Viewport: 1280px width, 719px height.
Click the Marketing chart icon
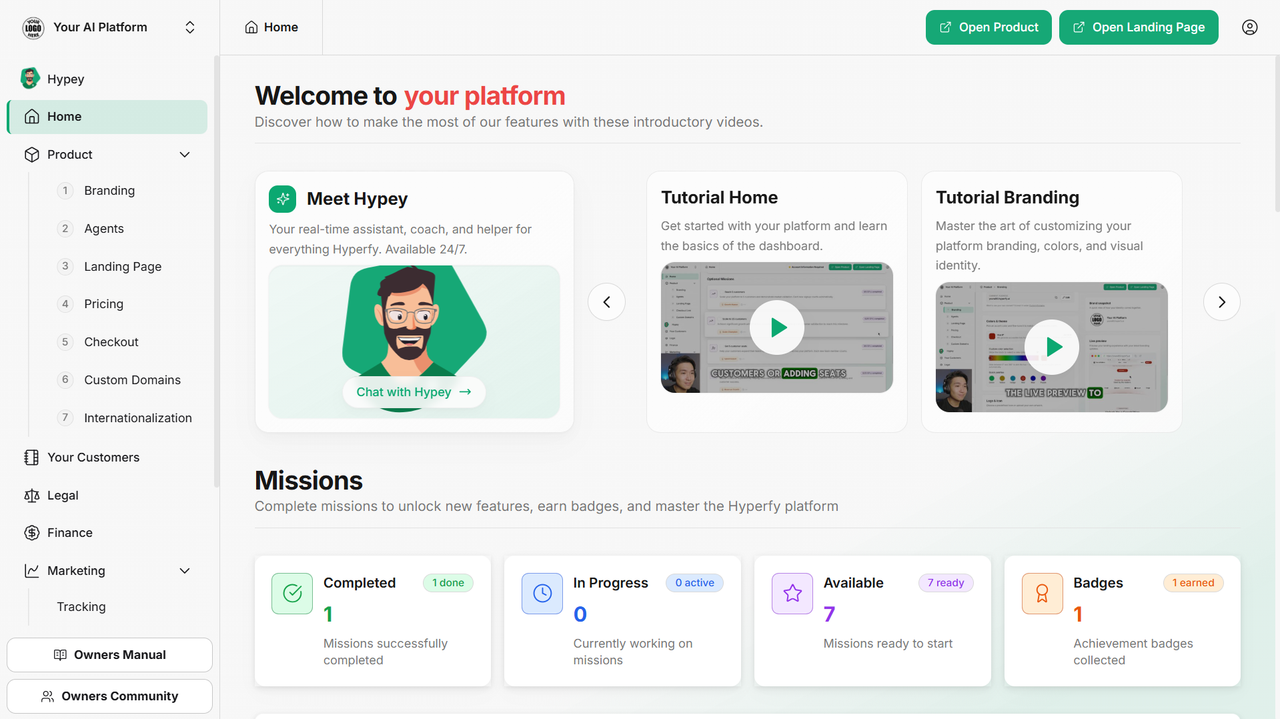point(31,571)
